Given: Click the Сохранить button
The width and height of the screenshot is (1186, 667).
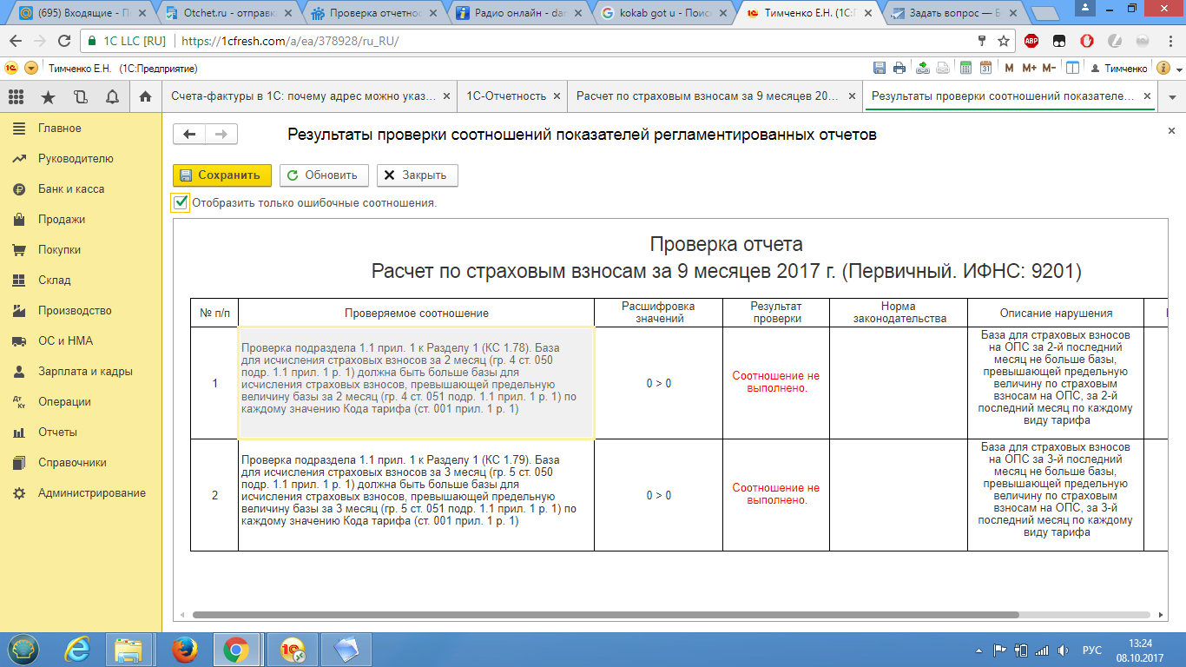Looking at the screenshot, I should 221,175.
